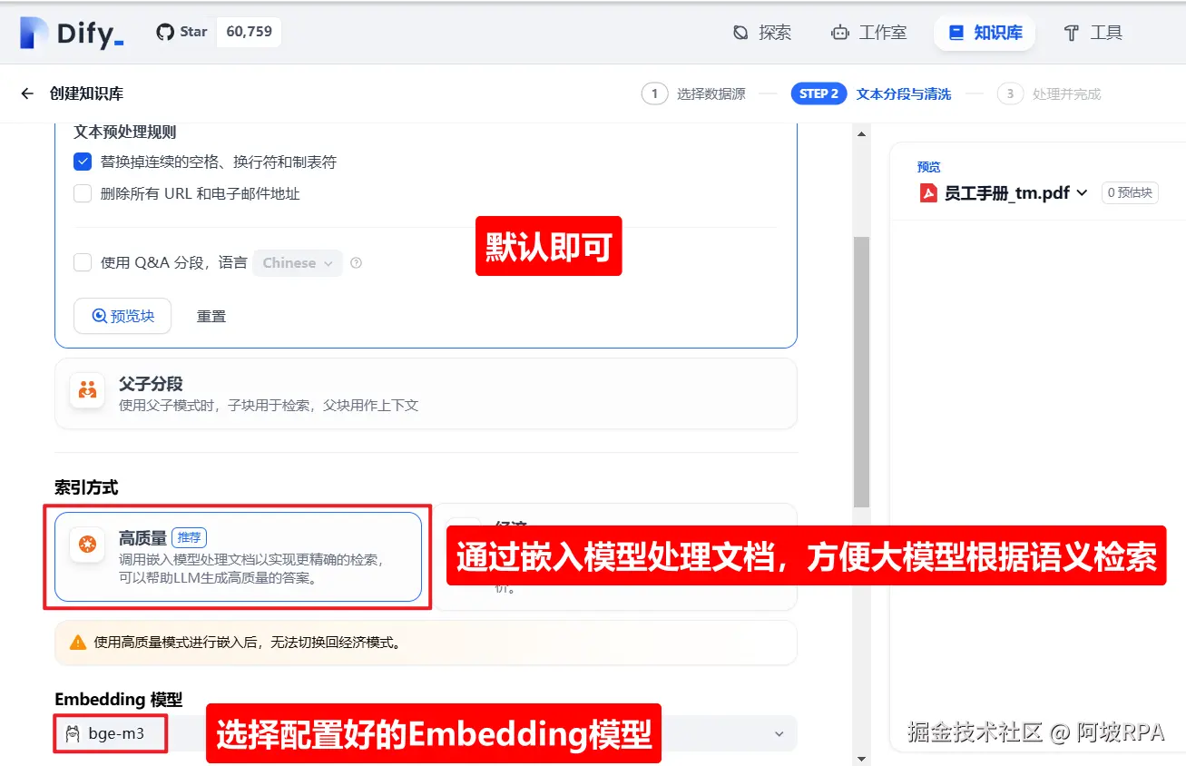The height and width of the screenshot is (766, 1186).
Task: Tick the 使用 Q&A 分段 checkbox
Action: (x=83, y=262)
